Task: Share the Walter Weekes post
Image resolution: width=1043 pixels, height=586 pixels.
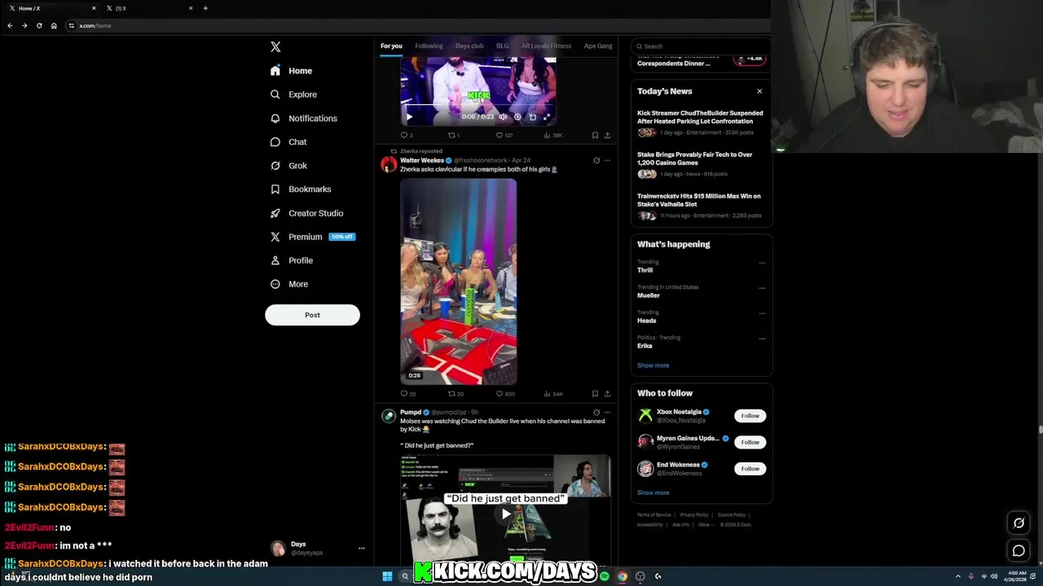Action: (x=607, y=394)
